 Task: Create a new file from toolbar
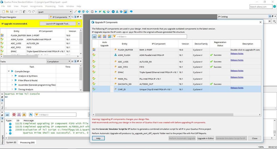(3, 12)
